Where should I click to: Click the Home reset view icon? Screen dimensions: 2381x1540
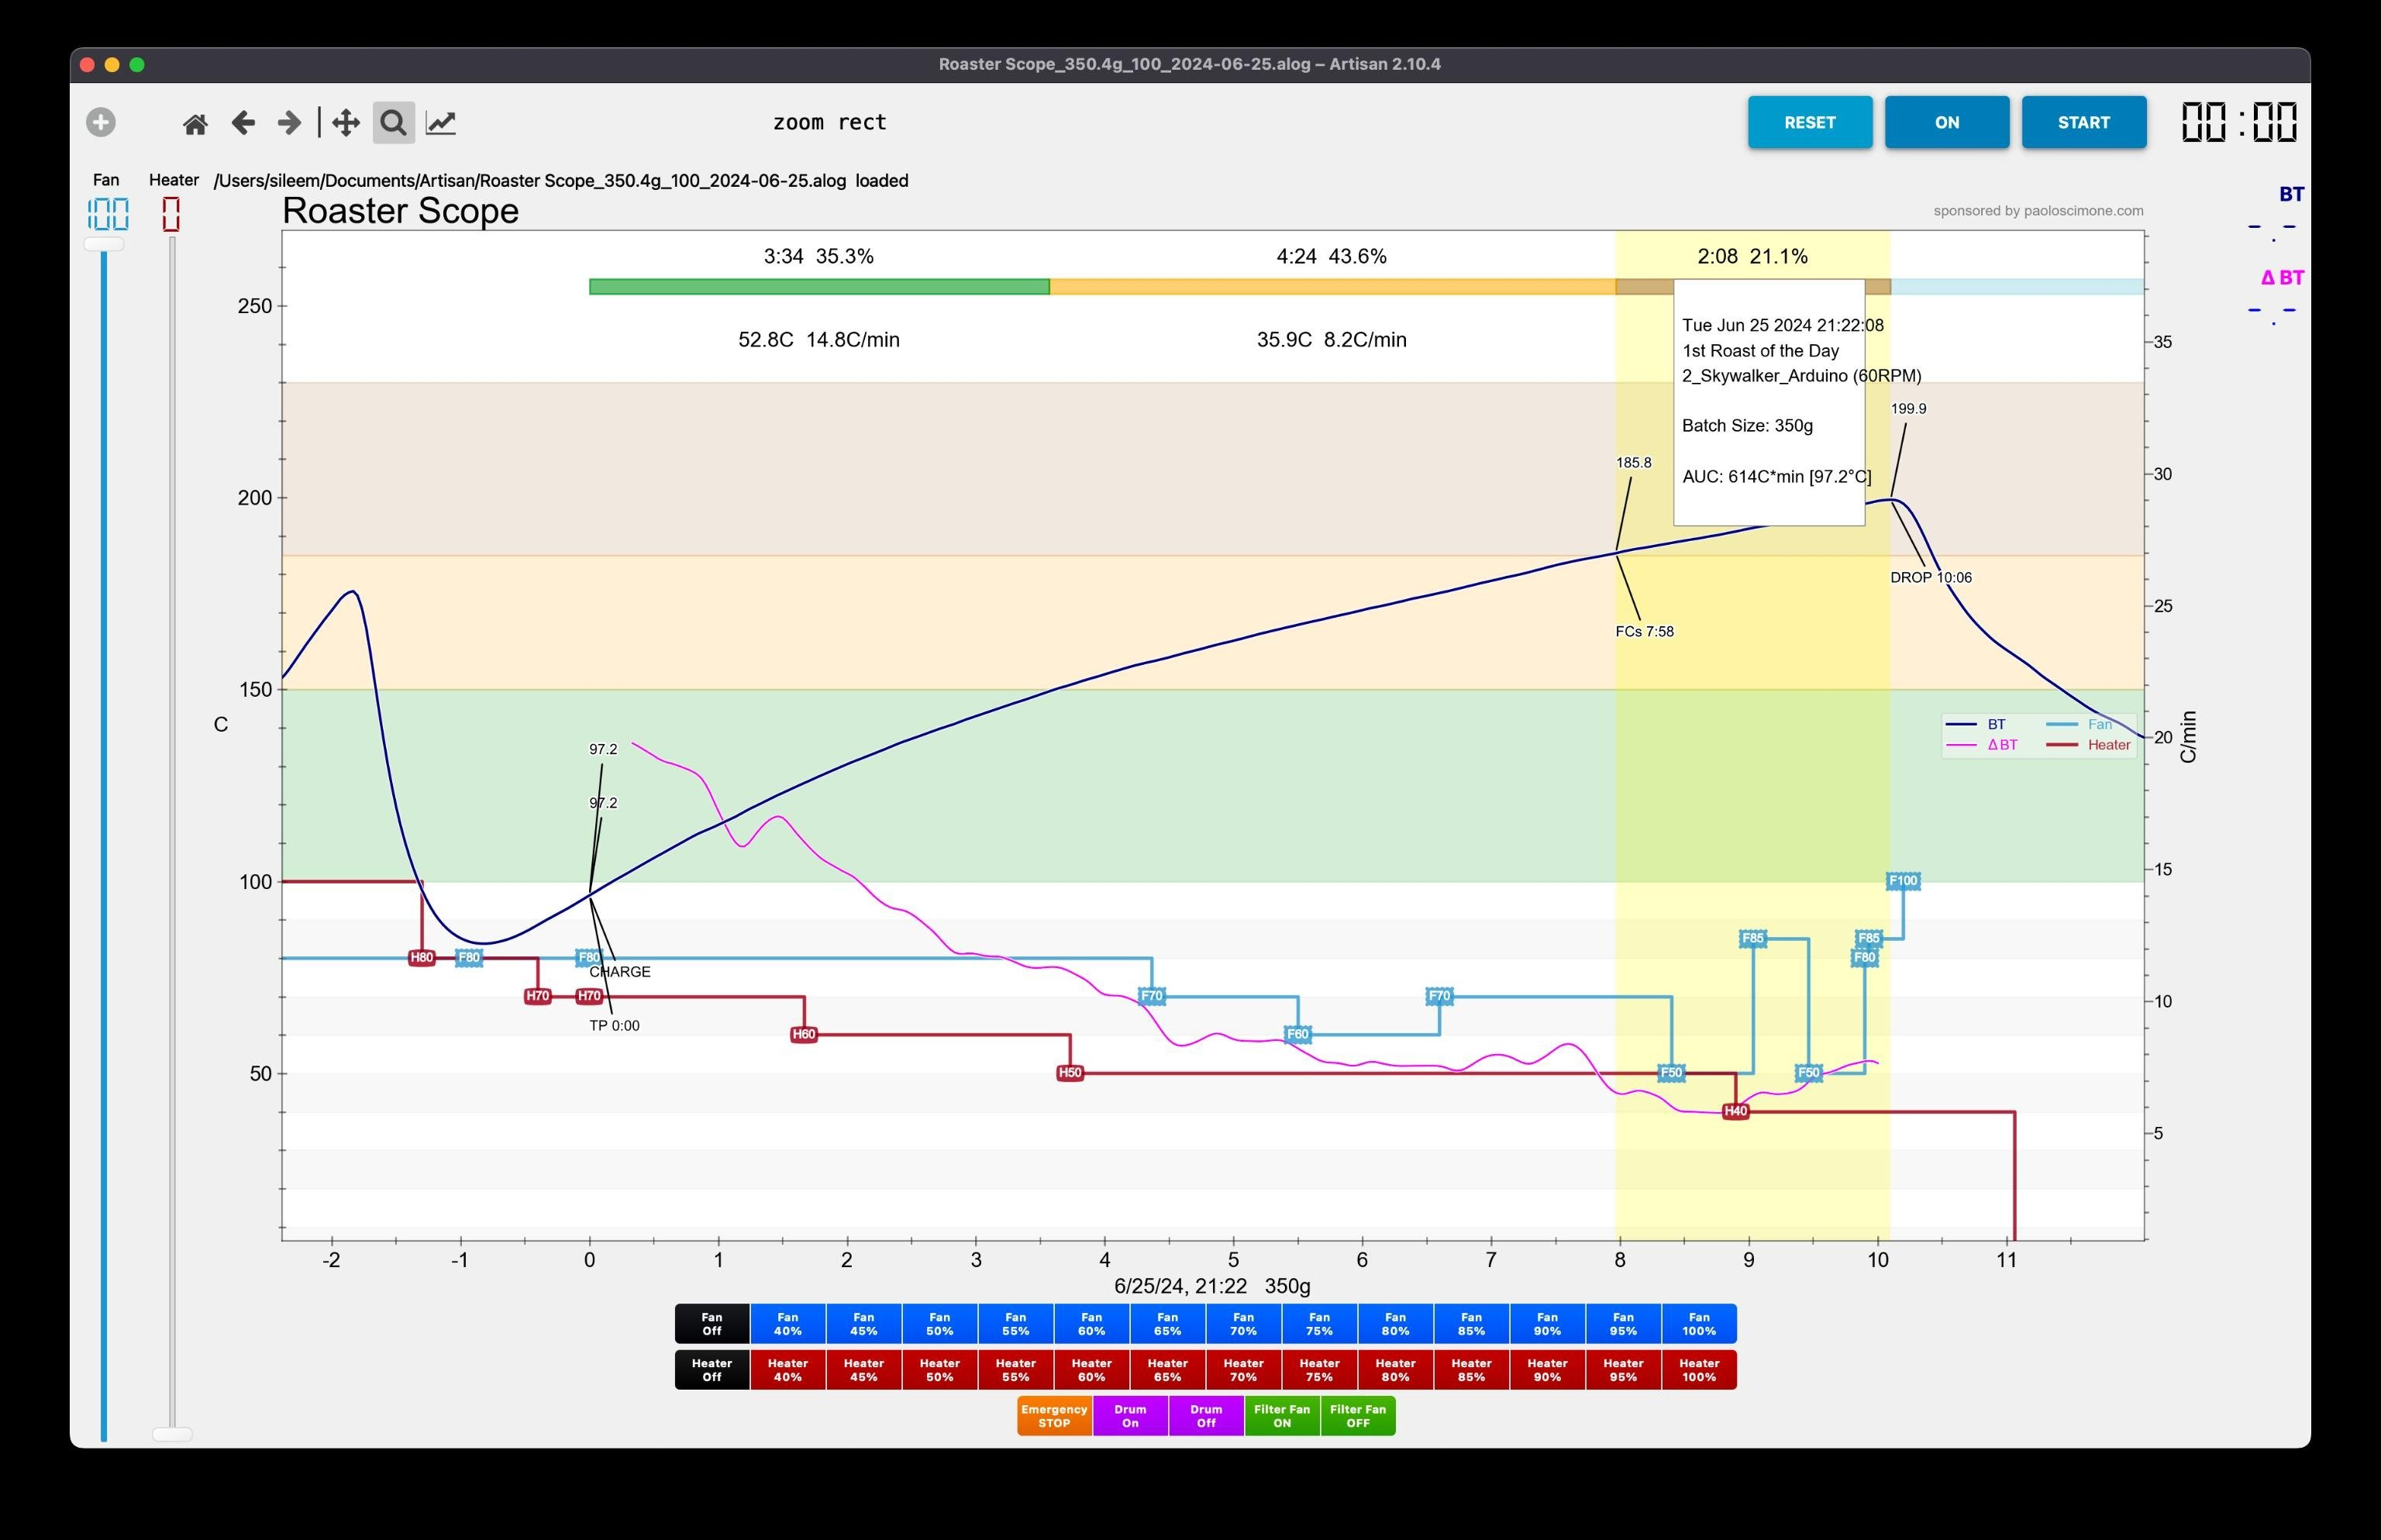coord(195,123)
